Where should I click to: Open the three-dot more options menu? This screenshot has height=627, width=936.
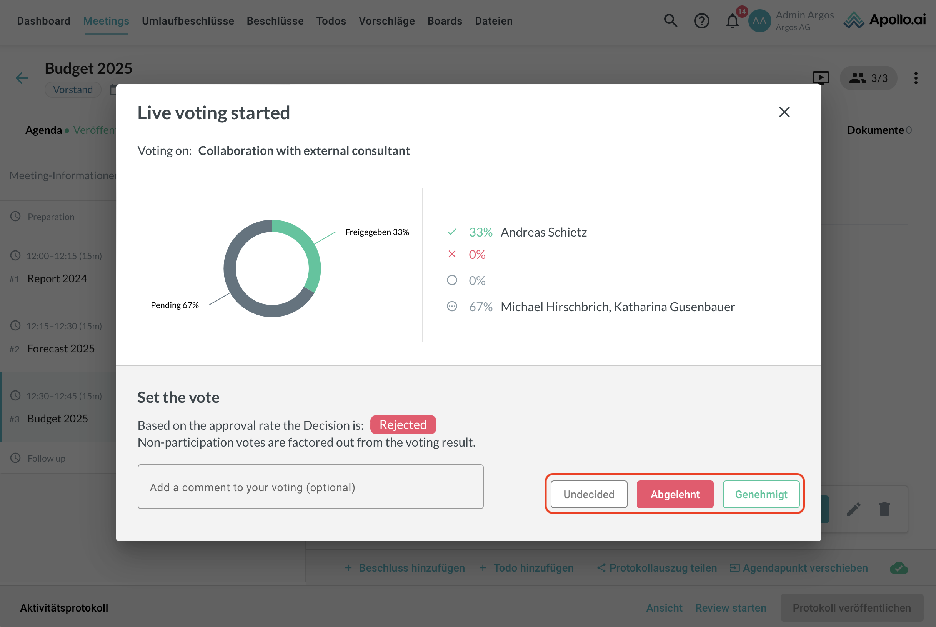916,78
